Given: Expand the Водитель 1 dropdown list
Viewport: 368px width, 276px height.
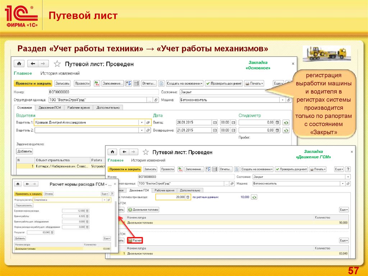Looking at the screenshot, I should pos(142,122).
